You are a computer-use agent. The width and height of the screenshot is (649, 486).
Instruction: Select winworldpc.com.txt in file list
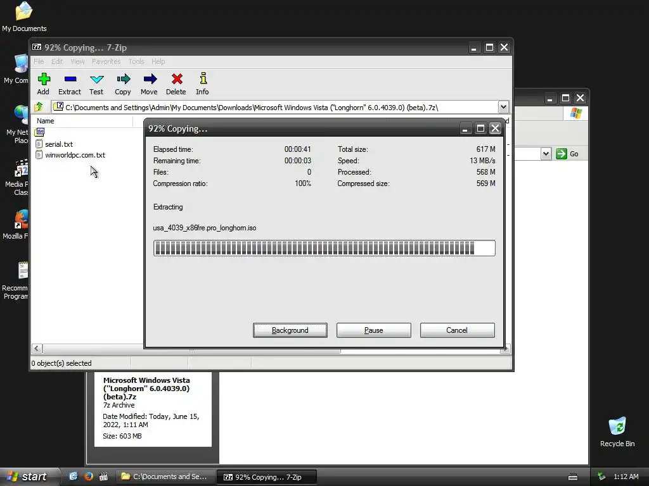tap(75, 155)
